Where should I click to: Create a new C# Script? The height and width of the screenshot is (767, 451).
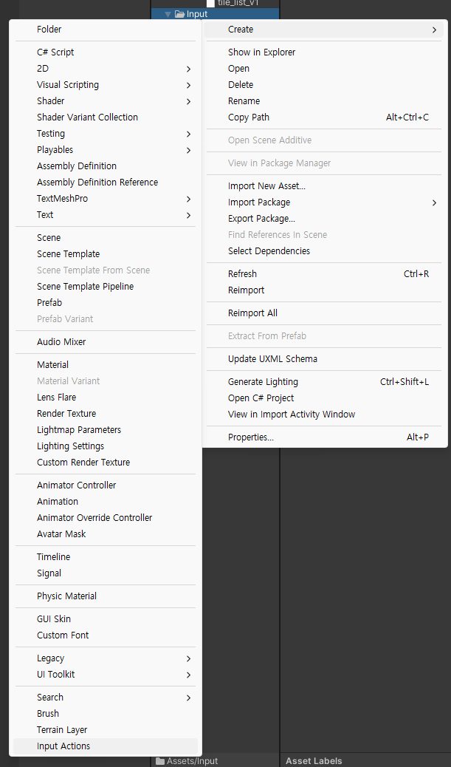[106, 52]
